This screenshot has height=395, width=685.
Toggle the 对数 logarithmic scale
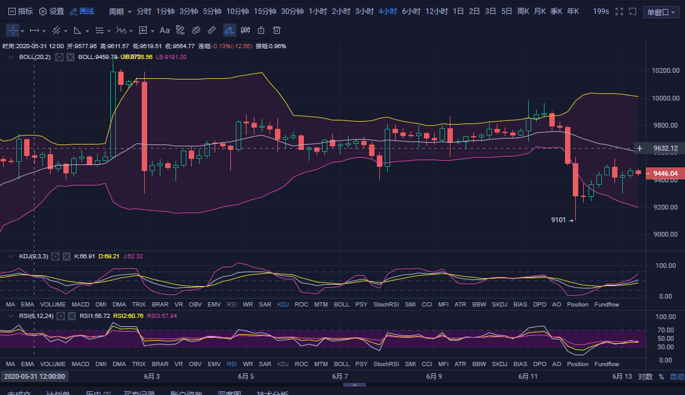[x=645, y=377]
